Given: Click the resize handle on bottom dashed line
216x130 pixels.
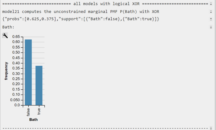Looking at the screenshot, I should 211,128.
